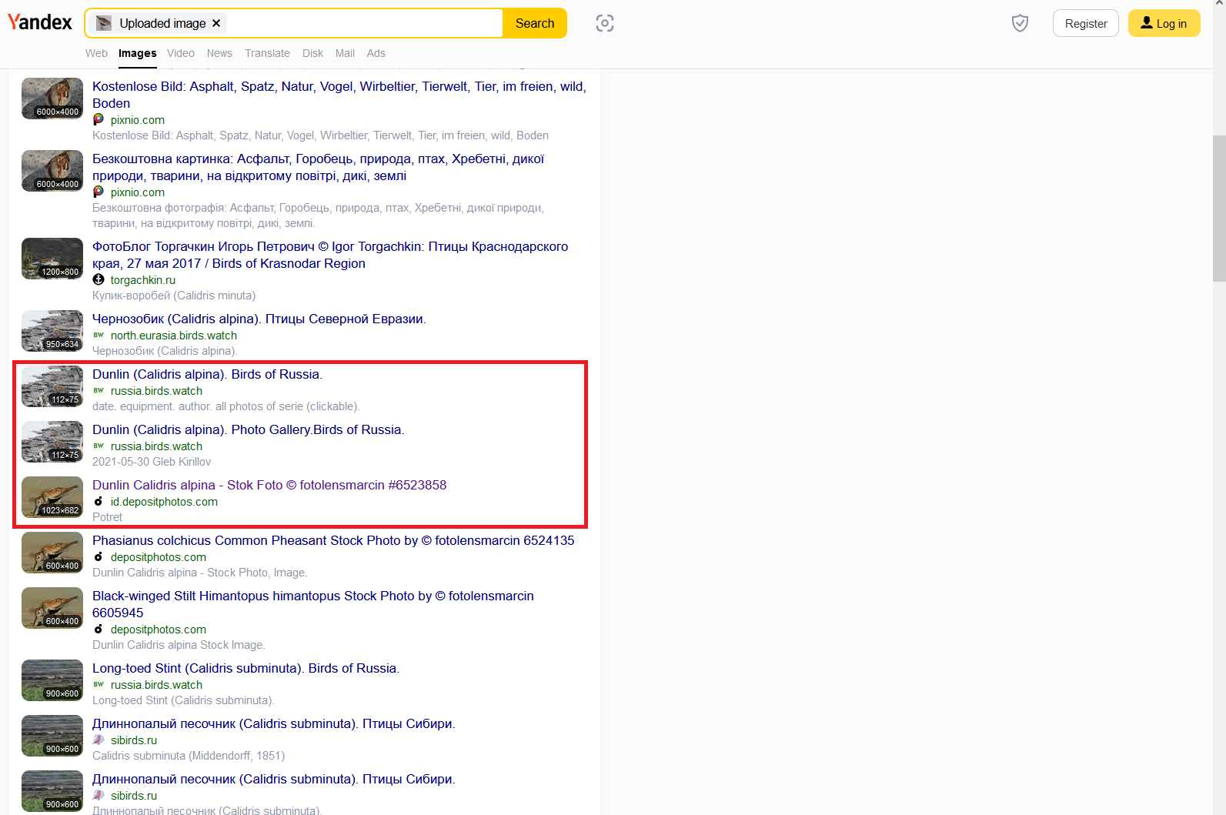Viewport: 1226px width, 815px height.
Task: Click the russia.birds.watch link under Long-toed Stint
Action: tap(156, 685)
